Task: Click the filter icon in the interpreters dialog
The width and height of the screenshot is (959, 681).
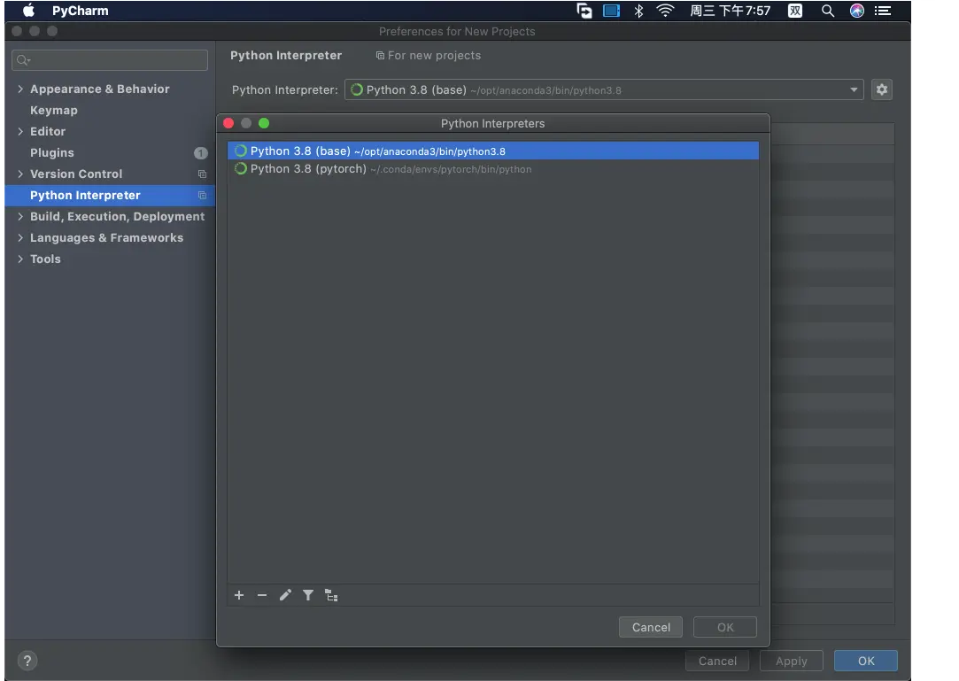Action: tap(308, 595)
